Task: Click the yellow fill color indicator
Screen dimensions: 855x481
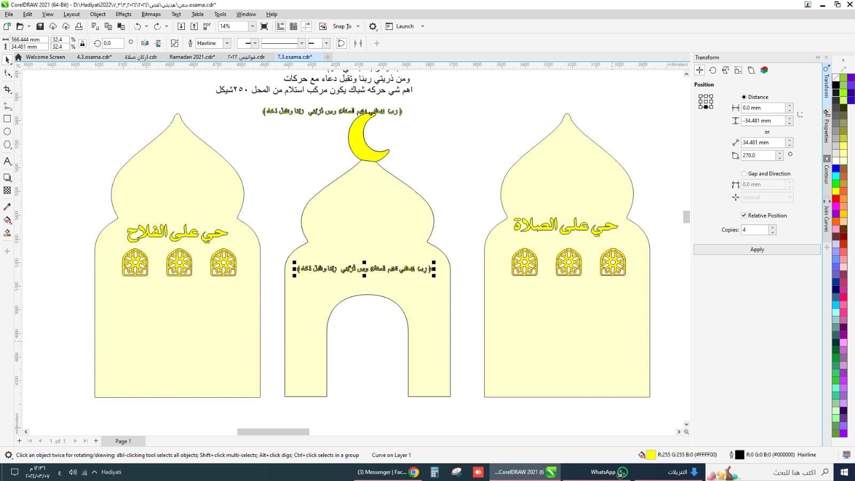Action: [651, 455]
